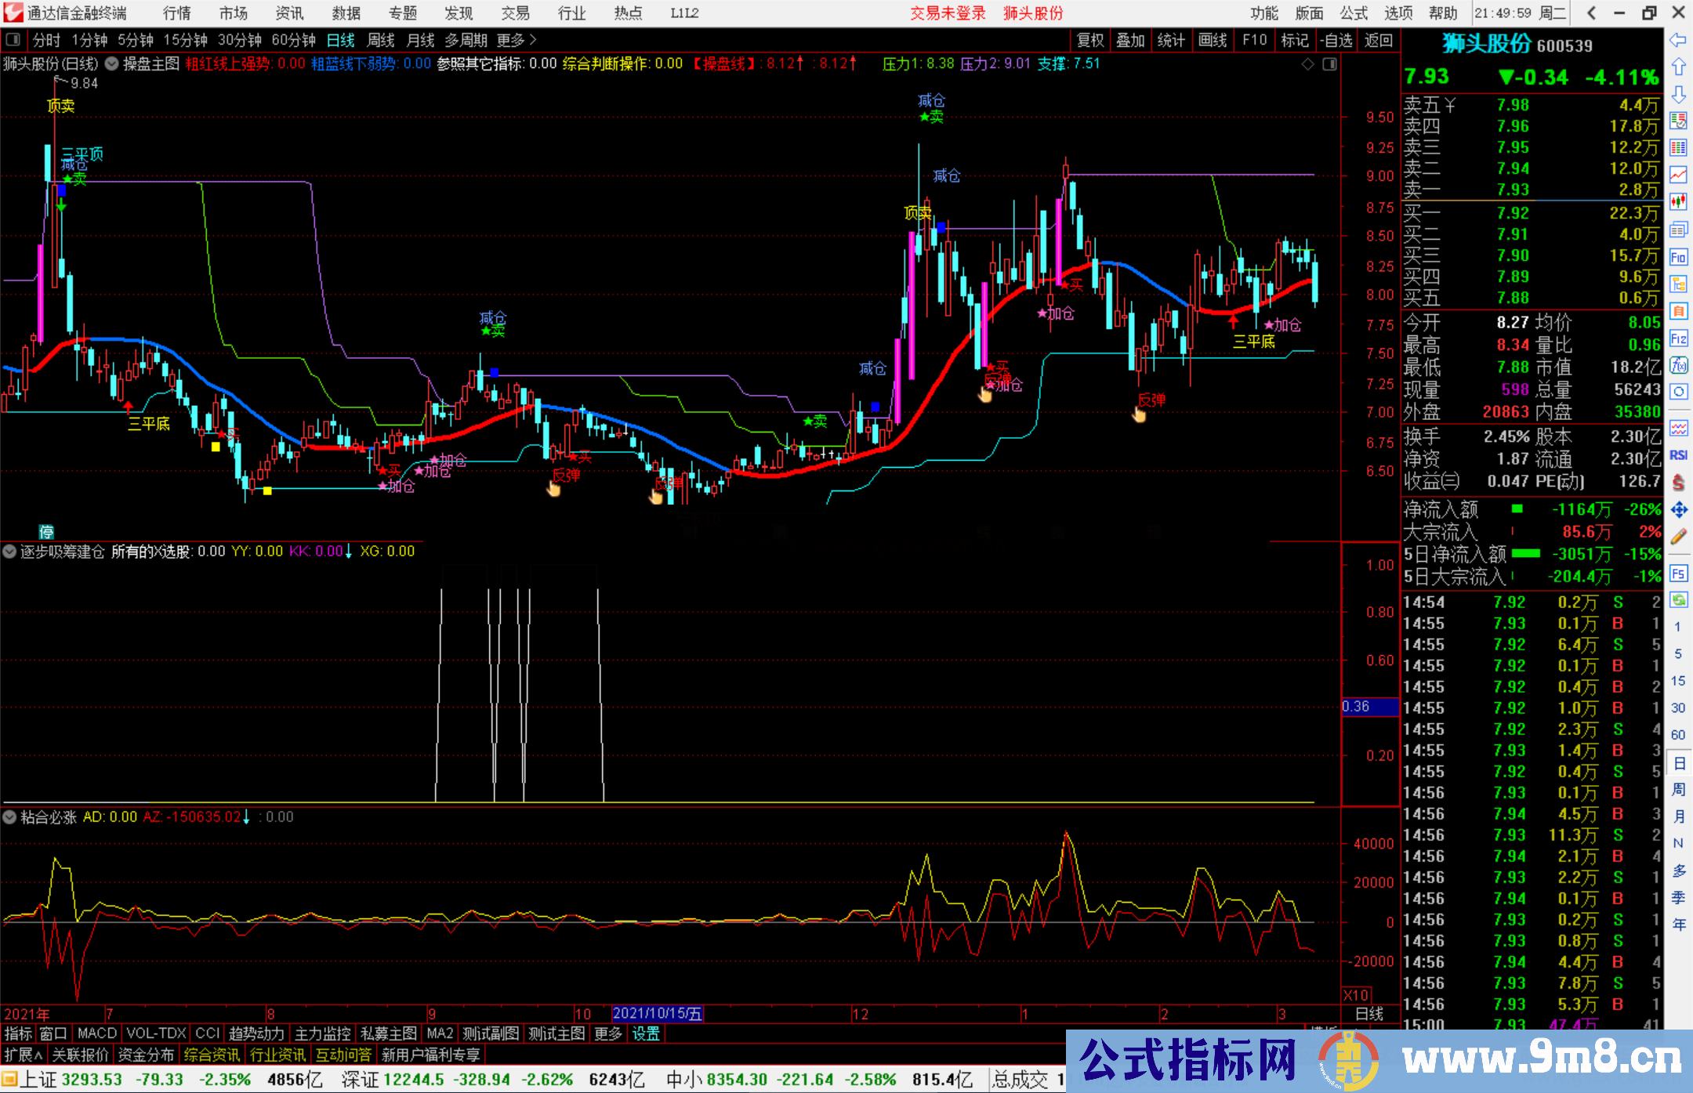Screen dimensions: 1693x1093
Task: Open the 功能 menu
Action: point(1263,13)
